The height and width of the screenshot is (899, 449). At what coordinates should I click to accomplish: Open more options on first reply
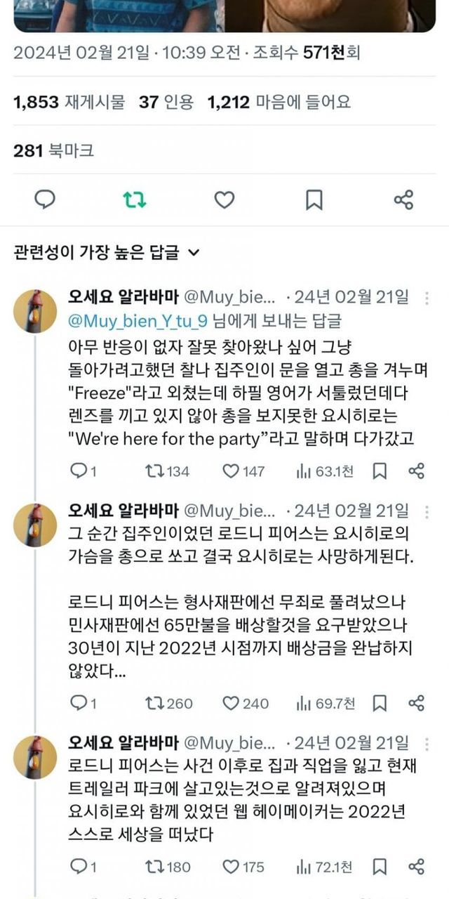tap(427, 298)
